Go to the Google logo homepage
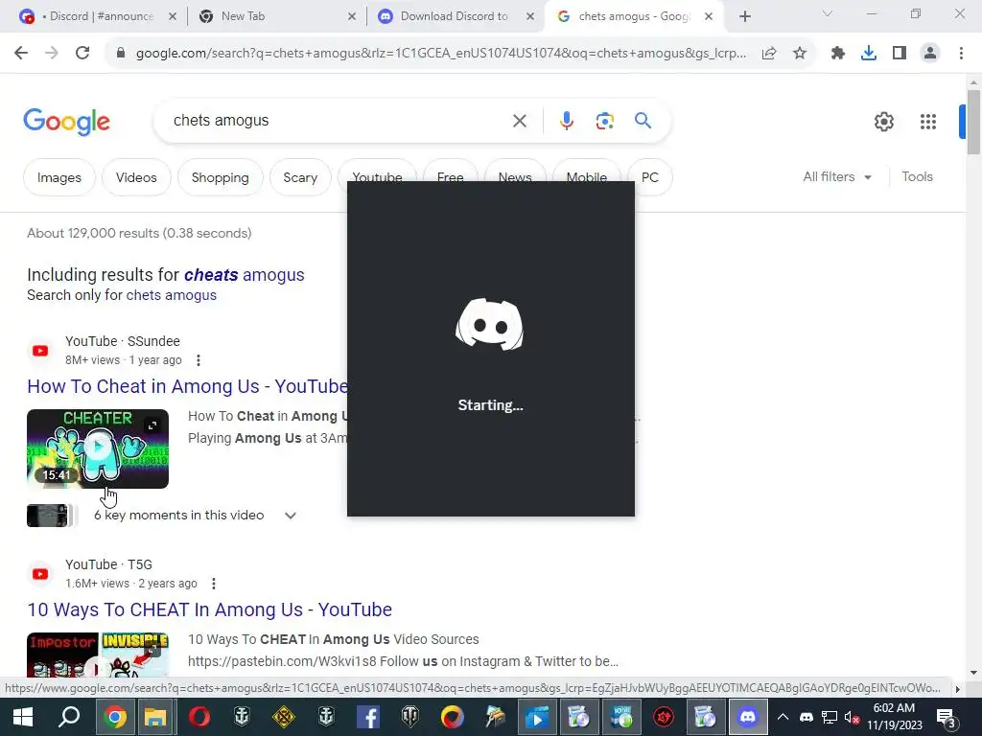The height and width of the screenshot is (736, 982). point(66,122)
